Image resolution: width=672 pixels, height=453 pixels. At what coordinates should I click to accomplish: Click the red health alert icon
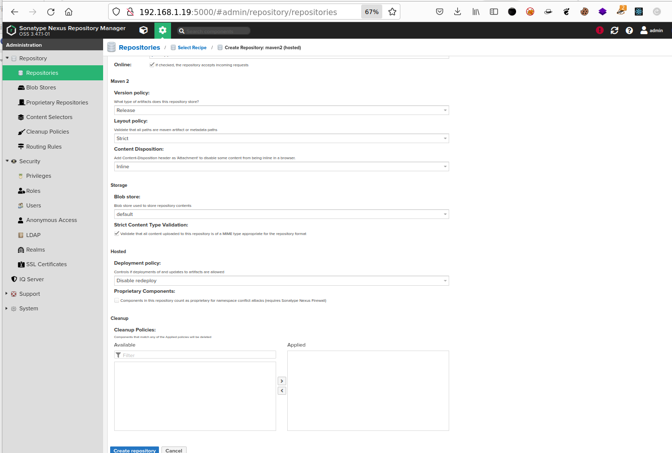click(600, 30)
